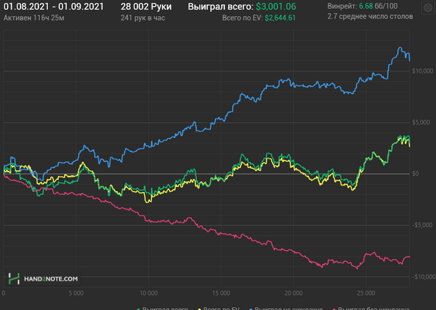Click the date range 01.08.2021 - 01.09.2021
Screen dimensions: 436x310
point(54,6)
